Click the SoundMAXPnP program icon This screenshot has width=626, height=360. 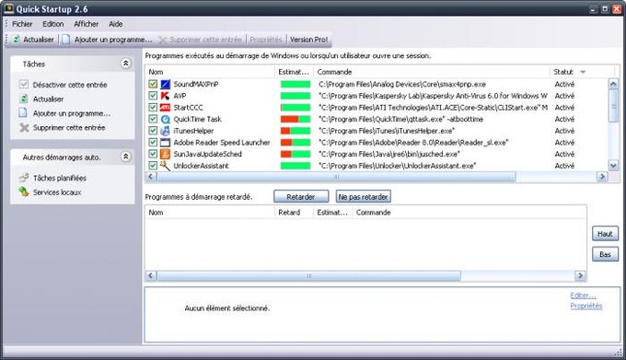point(165,84)
